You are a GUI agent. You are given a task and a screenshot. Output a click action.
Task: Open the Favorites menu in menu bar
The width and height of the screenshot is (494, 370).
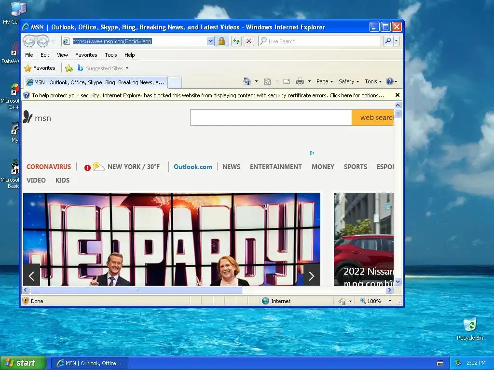coord(86,55)
